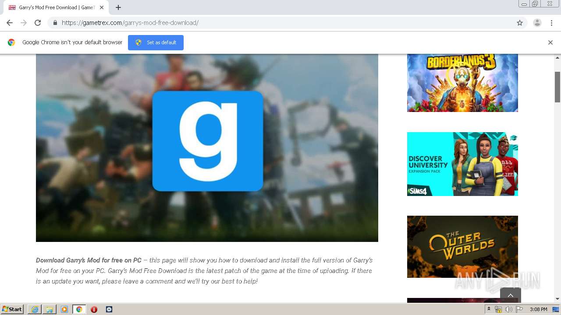Jump to top with the up-arrow button

(510, 295)
